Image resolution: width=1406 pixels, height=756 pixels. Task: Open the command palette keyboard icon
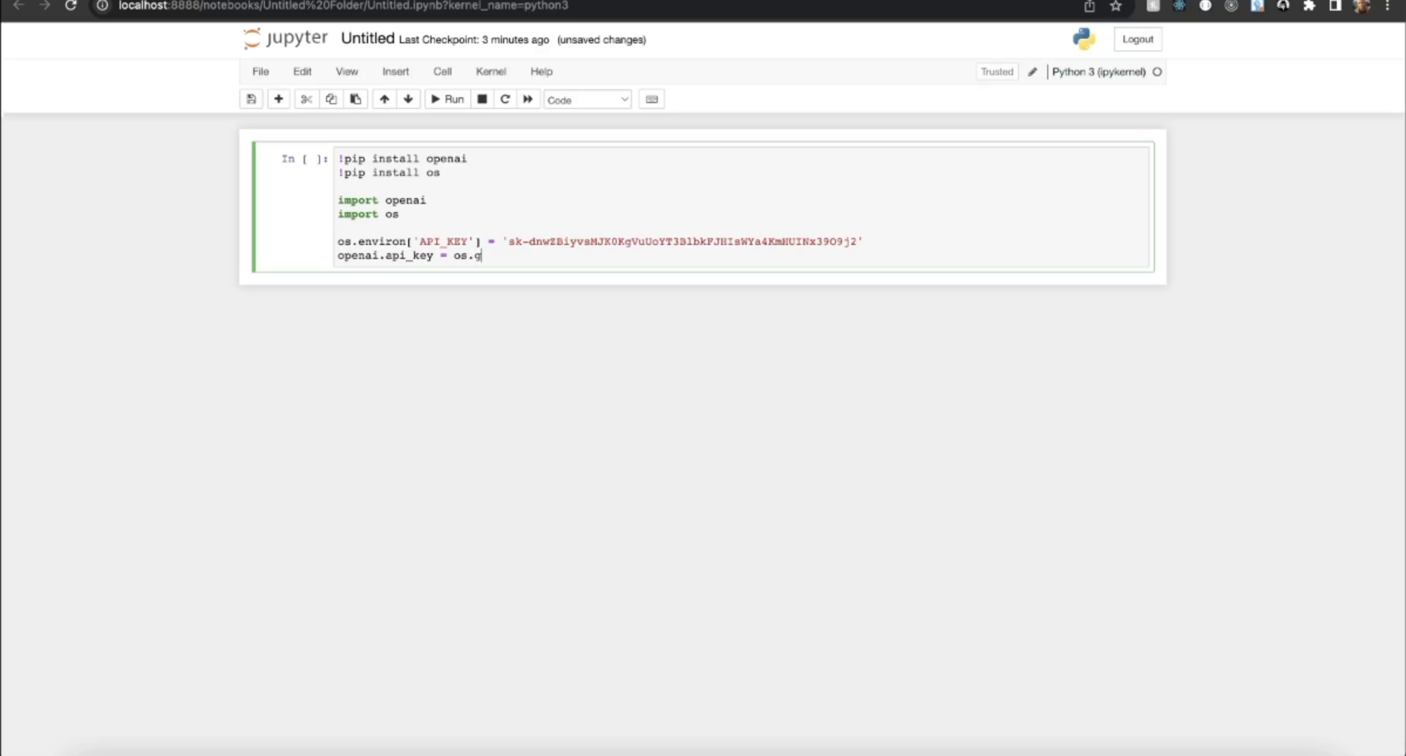click(x=651, y=99)
